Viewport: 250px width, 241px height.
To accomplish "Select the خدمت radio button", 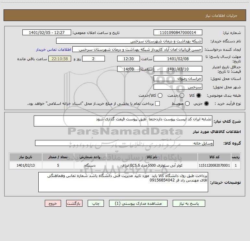I will click(x=182, y=95).
